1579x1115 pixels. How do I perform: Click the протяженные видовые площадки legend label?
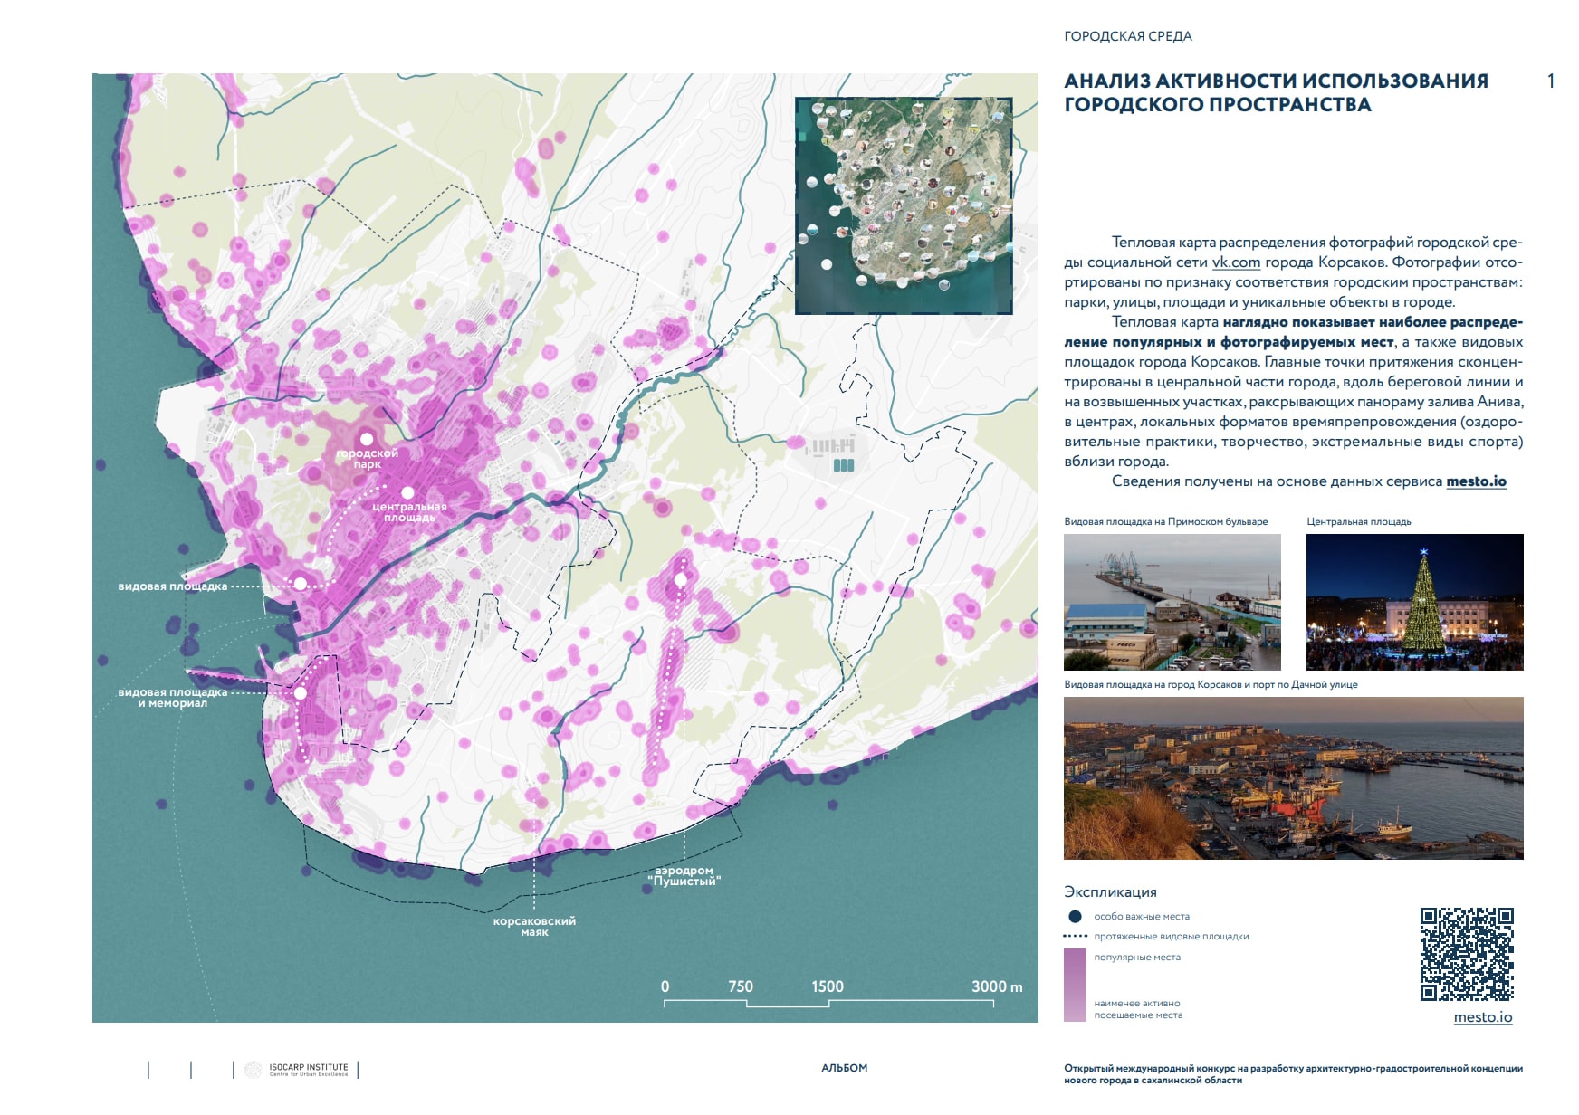click(1172, 936)
